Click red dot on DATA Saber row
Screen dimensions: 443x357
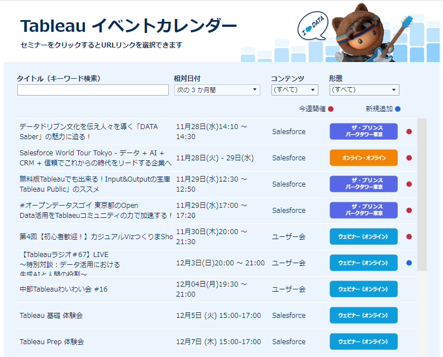(x=409, y=131)
